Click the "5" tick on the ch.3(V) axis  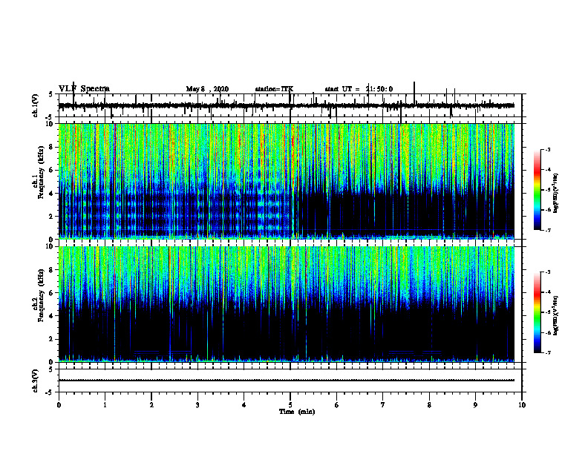(x=50, y=369)
